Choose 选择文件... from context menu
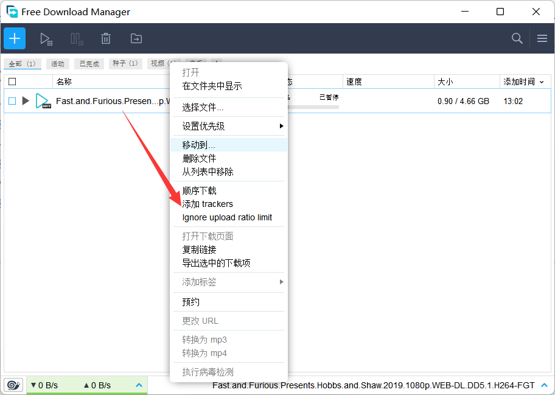555x395 pixels. (229, 107)
